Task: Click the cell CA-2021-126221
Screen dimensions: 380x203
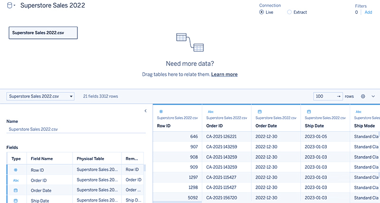Action: 227,137
